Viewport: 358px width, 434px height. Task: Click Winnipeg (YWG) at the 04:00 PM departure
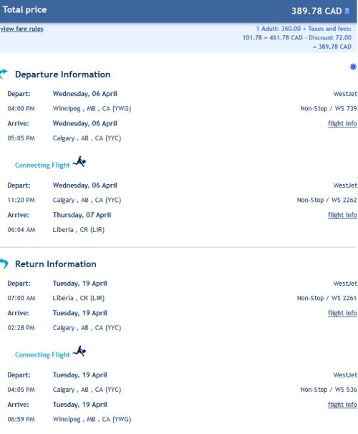(92, 109)
